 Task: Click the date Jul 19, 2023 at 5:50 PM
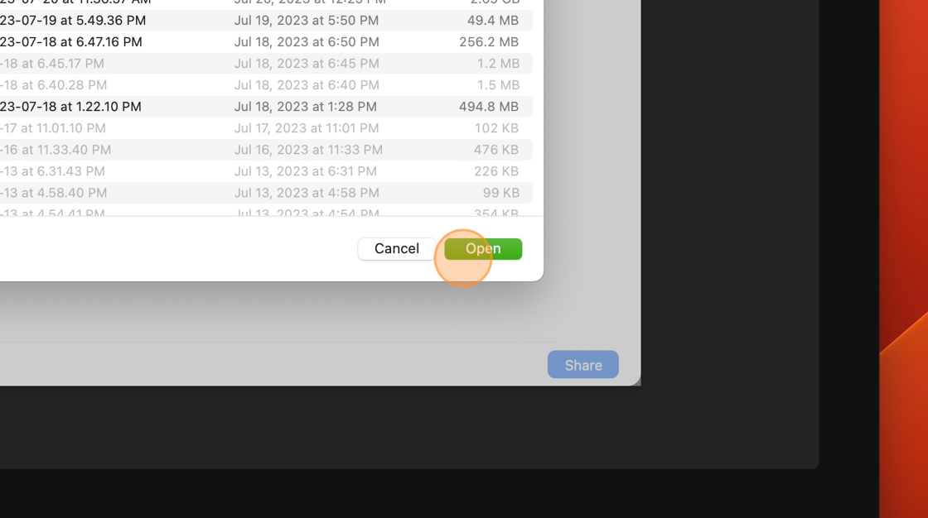[x=306, y=21]
